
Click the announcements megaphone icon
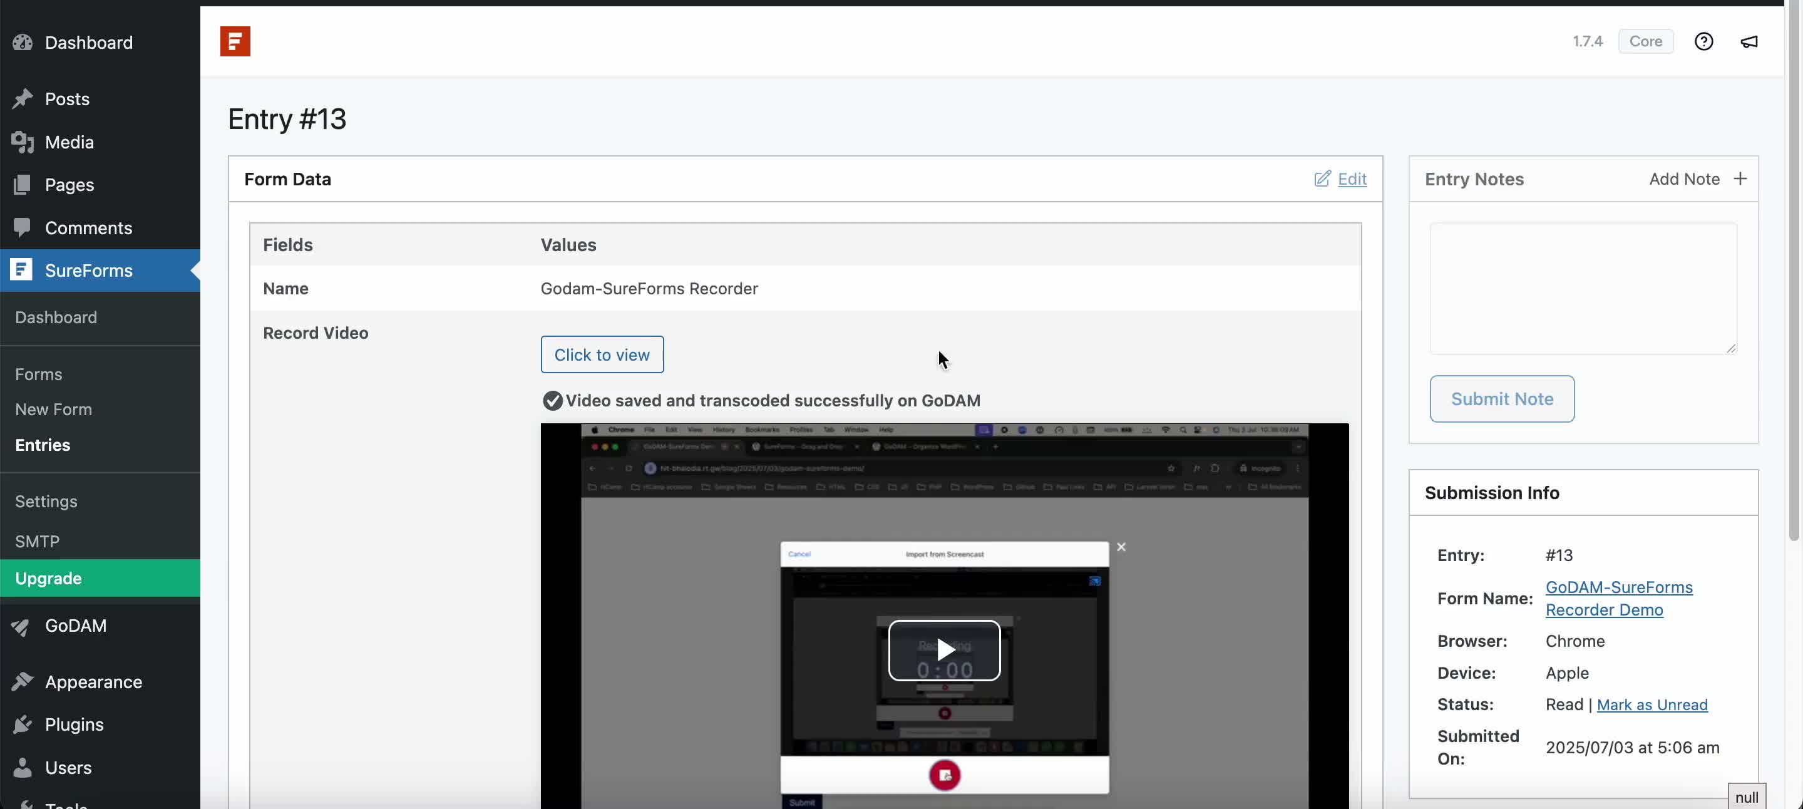click(x=1749, y=41)
